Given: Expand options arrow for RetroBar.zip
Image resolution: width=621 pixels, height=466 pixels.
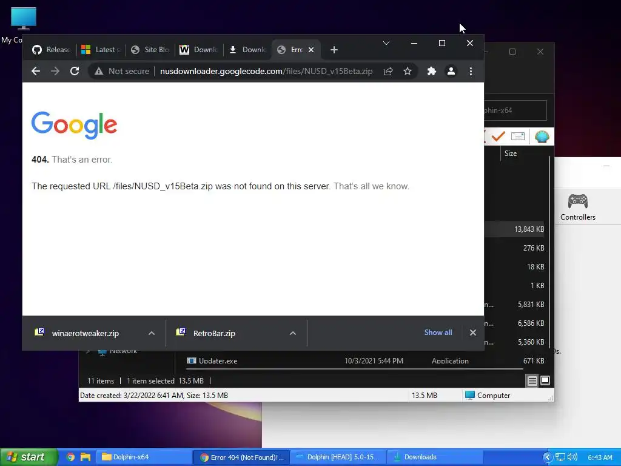Looking at the screenshot, I should 293,334.
